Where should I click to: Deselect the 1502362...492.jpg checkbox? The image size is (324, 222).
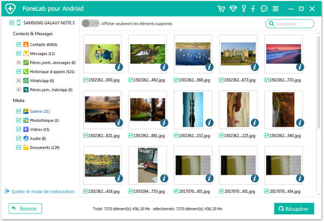131,80
